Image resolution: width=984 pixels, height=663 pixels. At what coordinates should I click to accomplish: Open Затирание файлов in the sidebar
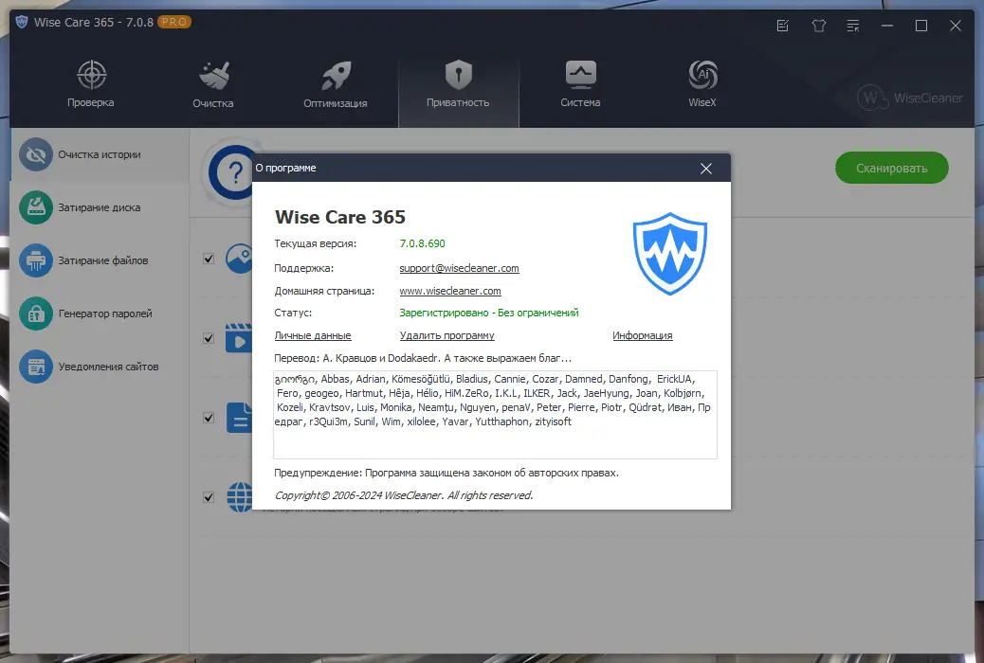(100, 260)
